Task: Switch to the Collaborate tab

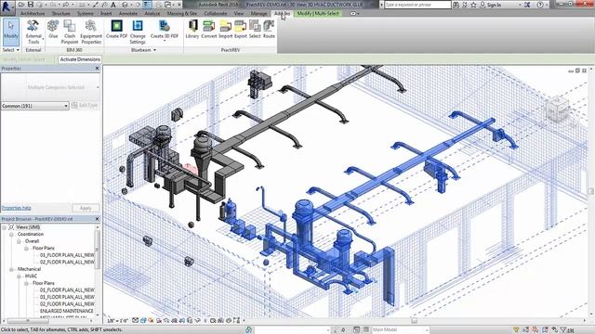Action: [216, 13]
